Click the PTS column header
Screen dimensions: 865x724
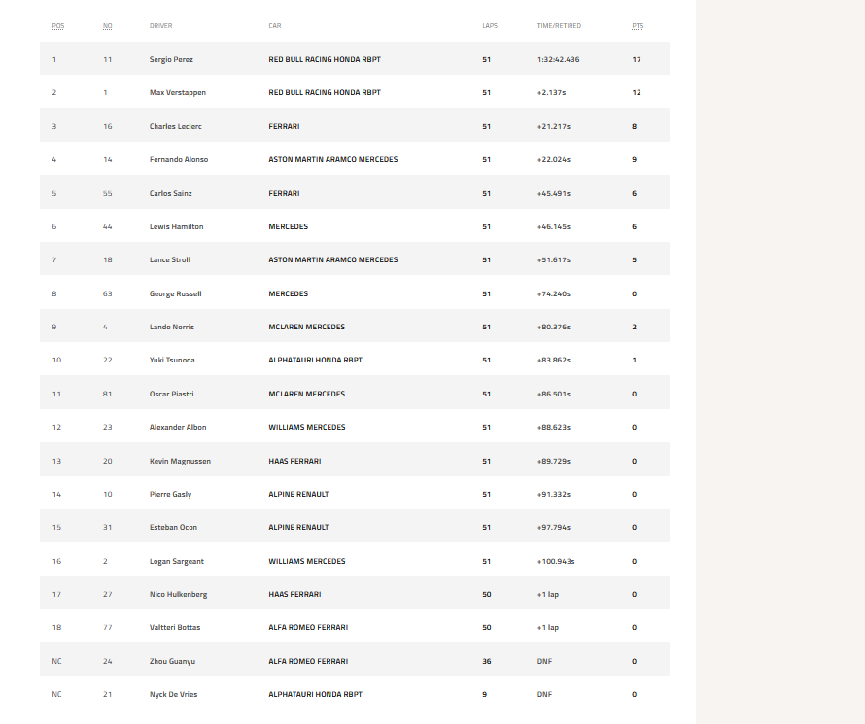pyautogui.click(x=637, y=25)
